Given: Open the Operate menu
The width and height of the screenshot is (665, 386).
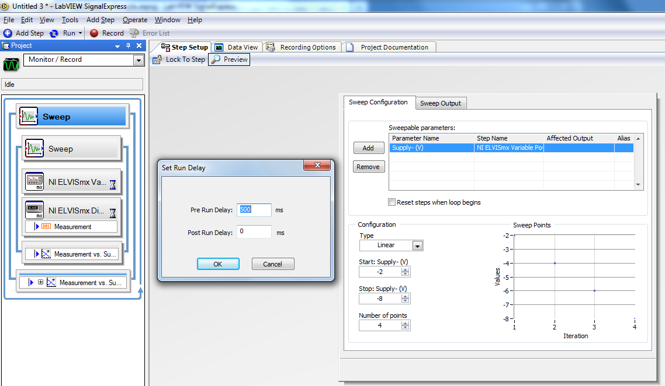Looking at the screenshot, I should tap(135, 20).
